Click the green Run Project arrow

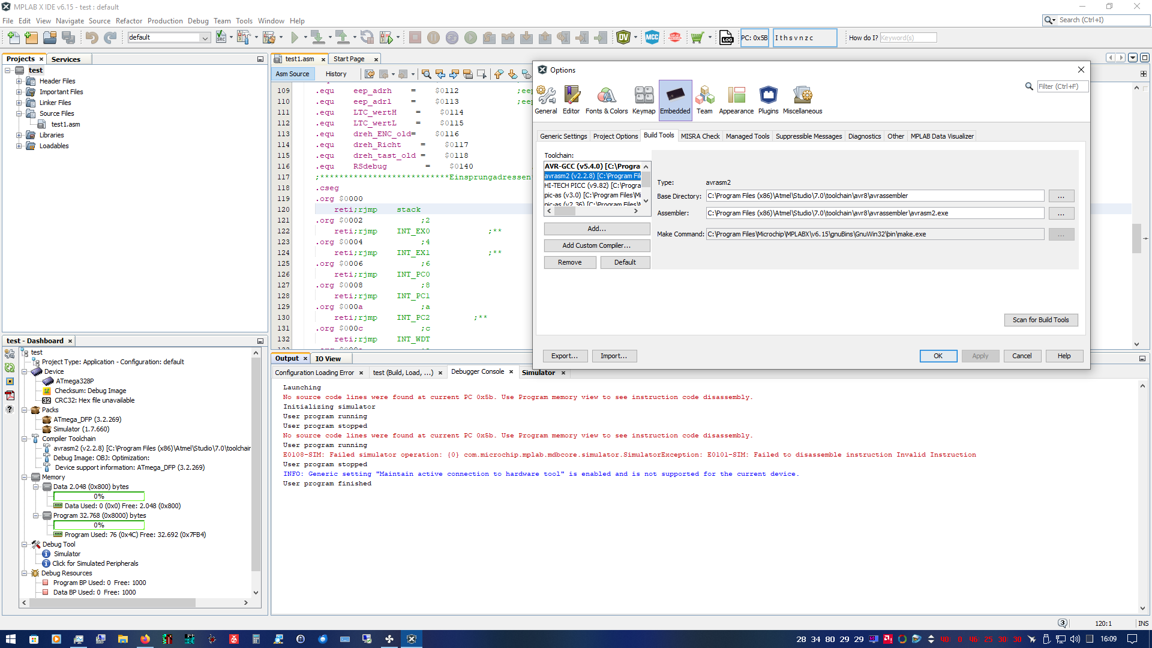pyautogui.click(x=295, y=38)
